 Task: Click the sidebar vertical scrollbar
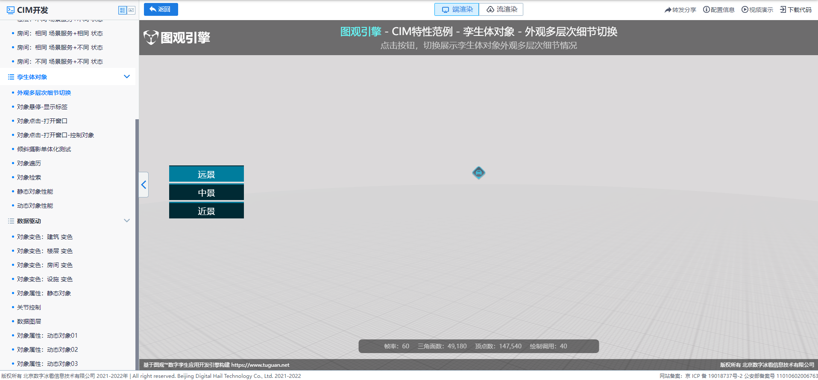(x=137, y=244)
